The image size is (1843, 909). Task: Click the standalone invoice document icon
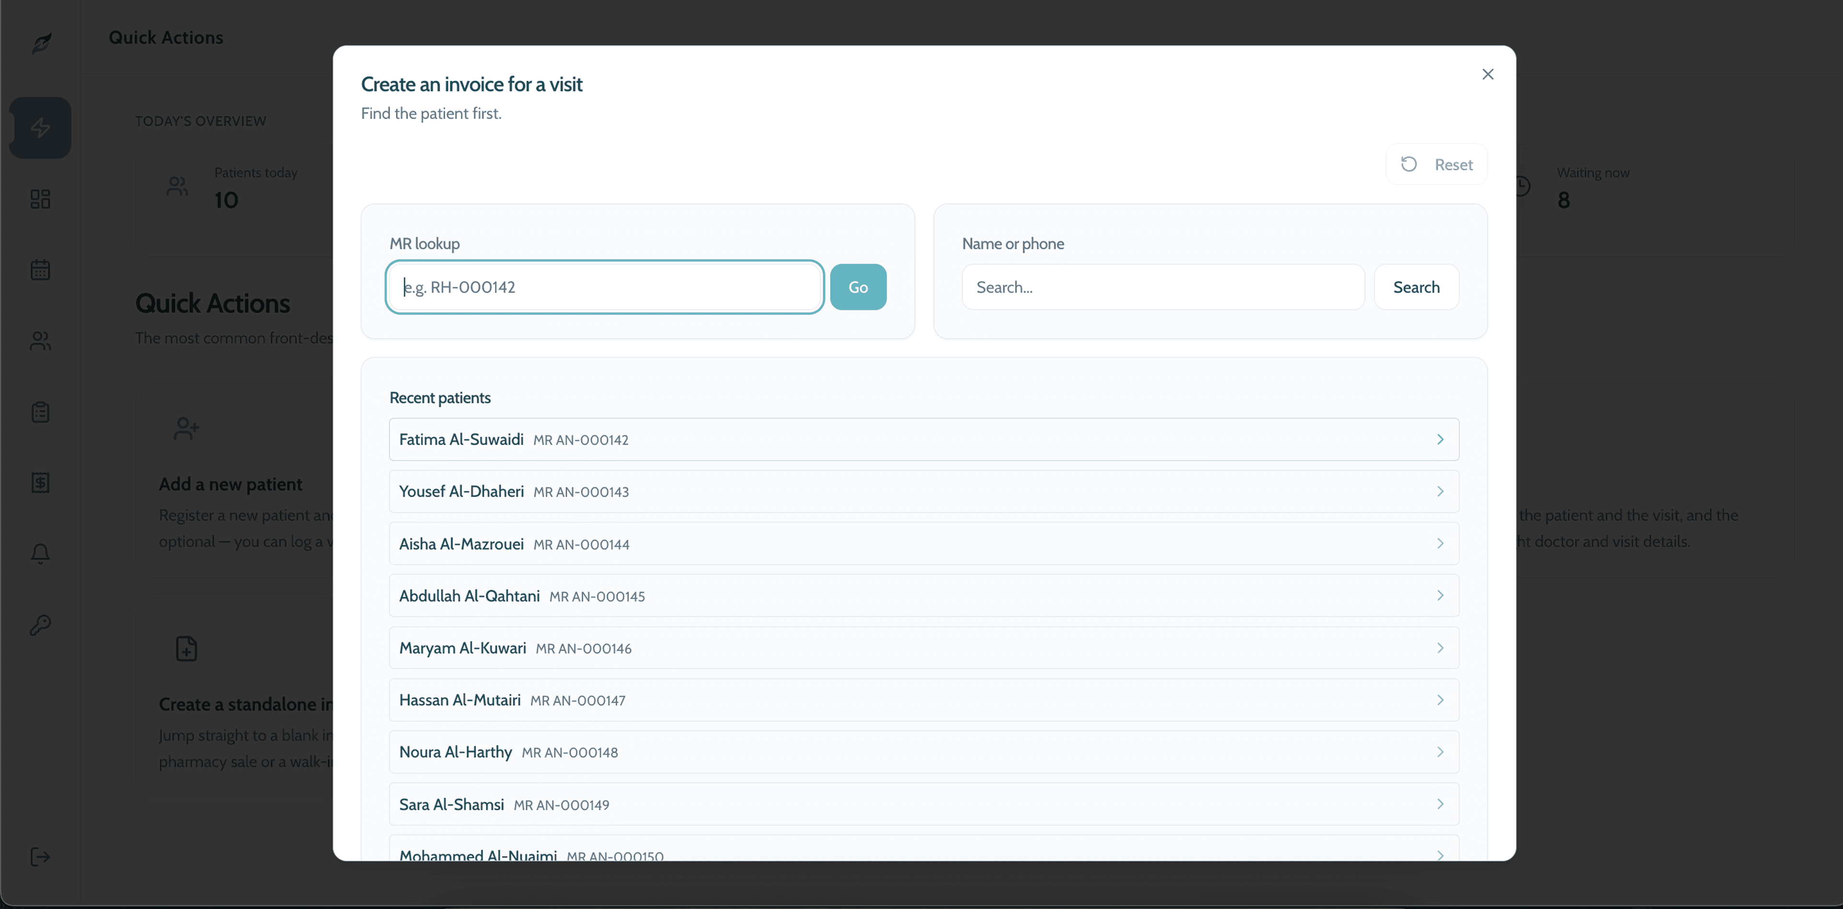(187, 649)
